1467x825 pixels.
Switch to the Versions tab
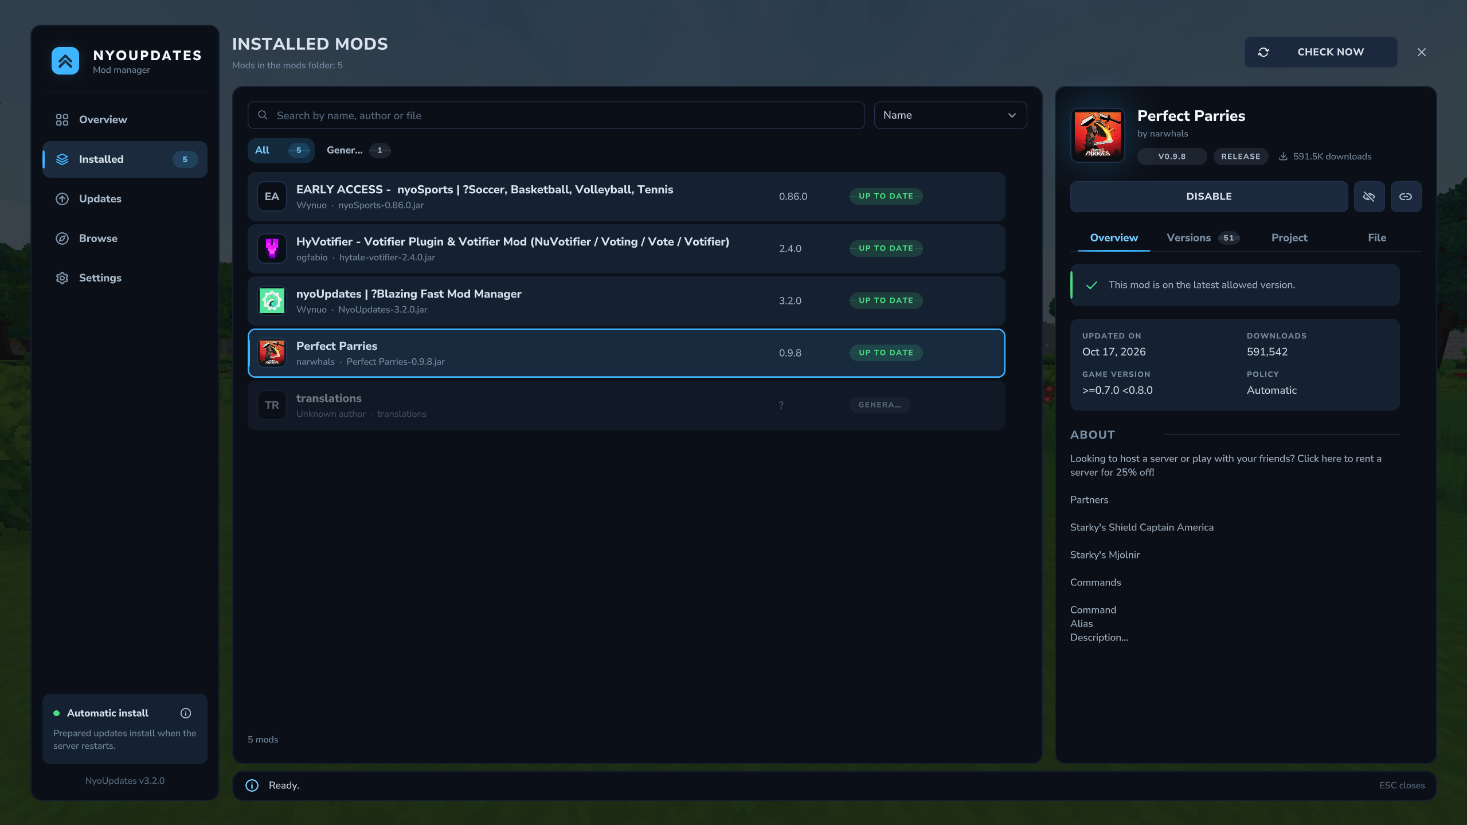pyautogui.click(x=1203, y=238)
